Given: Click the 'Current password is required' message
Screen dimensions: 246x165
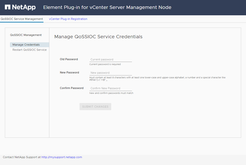Looking at the screenshot, I should tap(105, 64).
